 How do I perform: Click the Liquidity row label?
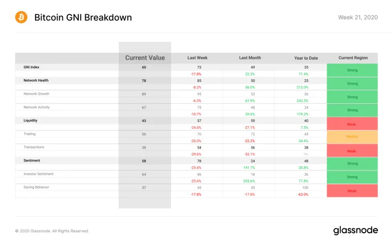[x=30, y=120]
